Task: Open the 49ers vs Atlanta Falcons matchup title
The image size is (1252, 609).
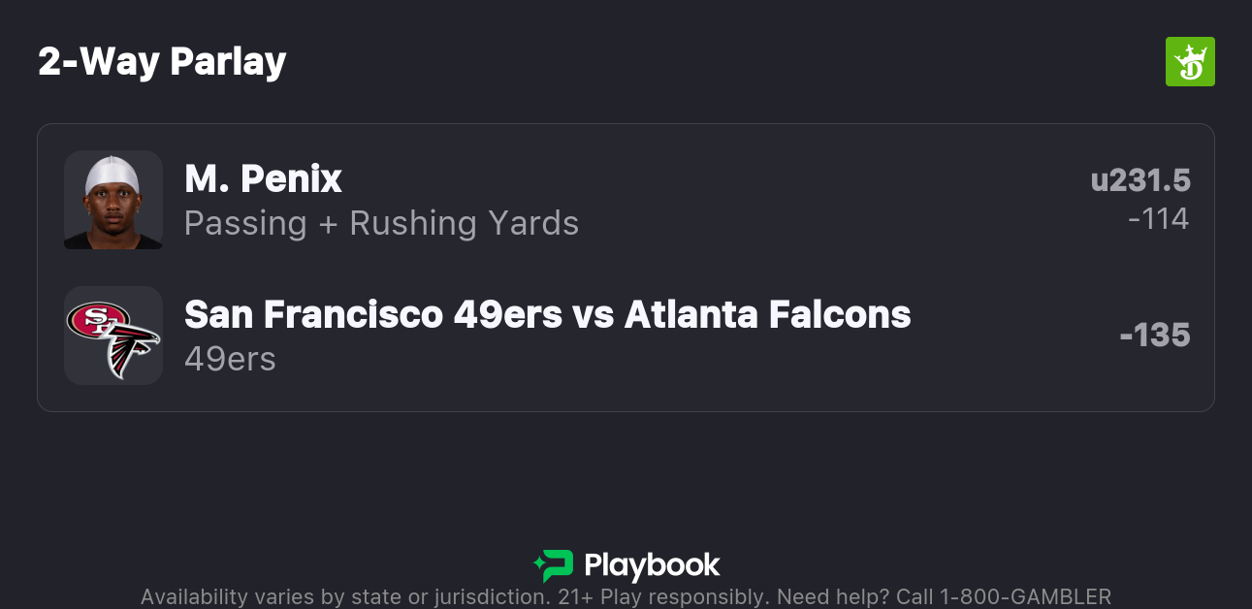Action: click(547, 315)
